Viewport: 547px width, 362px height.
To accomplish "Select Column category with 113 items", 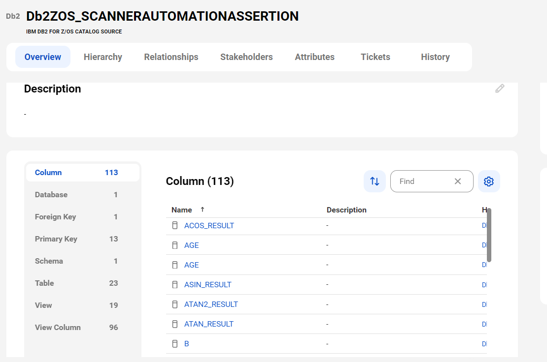I will pos(83,173).
